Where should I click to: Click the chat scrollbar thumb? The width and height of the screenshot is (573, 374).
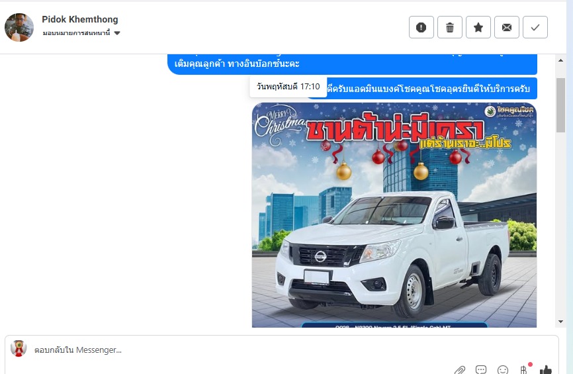point(560,105)
